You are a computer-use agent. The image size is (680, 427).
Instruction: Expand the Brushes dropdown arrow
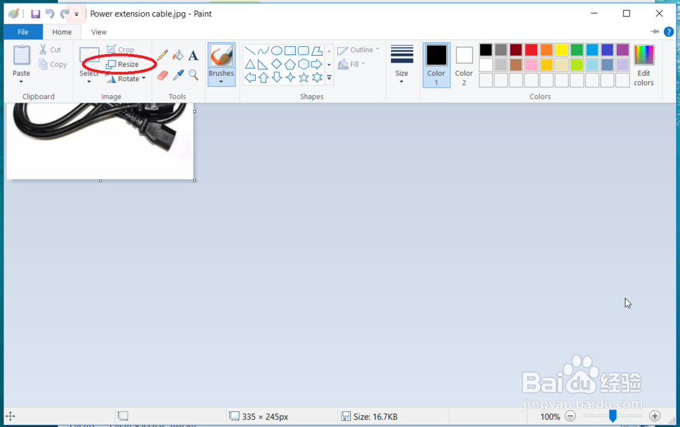(x=221, y=82)
